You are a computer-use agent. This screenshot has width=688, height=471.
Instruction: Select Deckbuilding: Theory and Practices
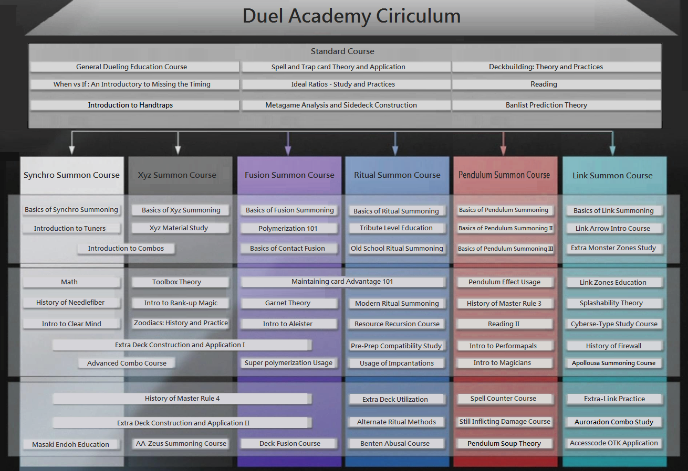coord(556,67)
